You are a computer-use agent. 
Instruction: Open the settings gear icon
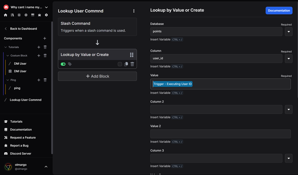coord(46,15)
